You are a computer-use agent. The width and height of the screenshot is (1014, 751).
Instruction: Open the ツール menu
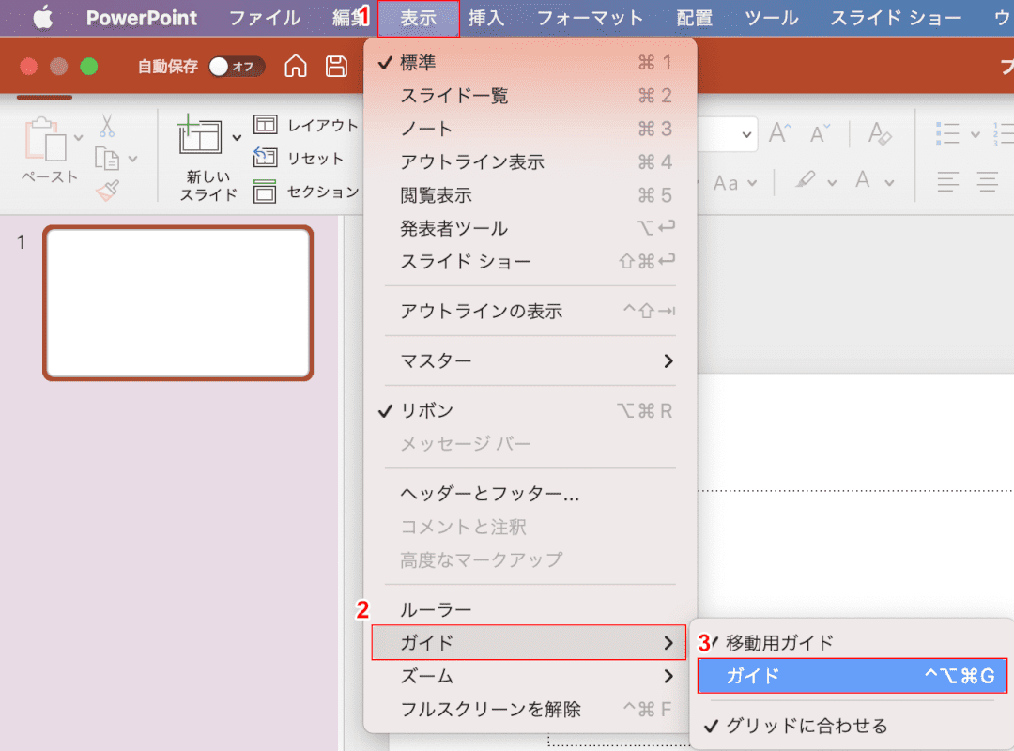click(772, 18)
